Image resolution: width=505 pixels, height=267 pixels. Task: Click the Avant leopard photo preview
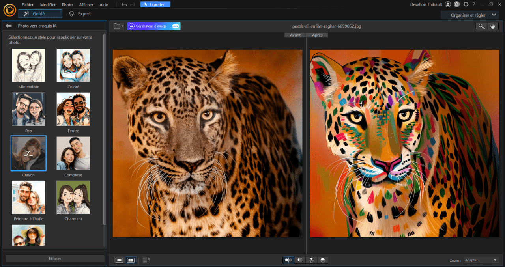click(208, 143)
